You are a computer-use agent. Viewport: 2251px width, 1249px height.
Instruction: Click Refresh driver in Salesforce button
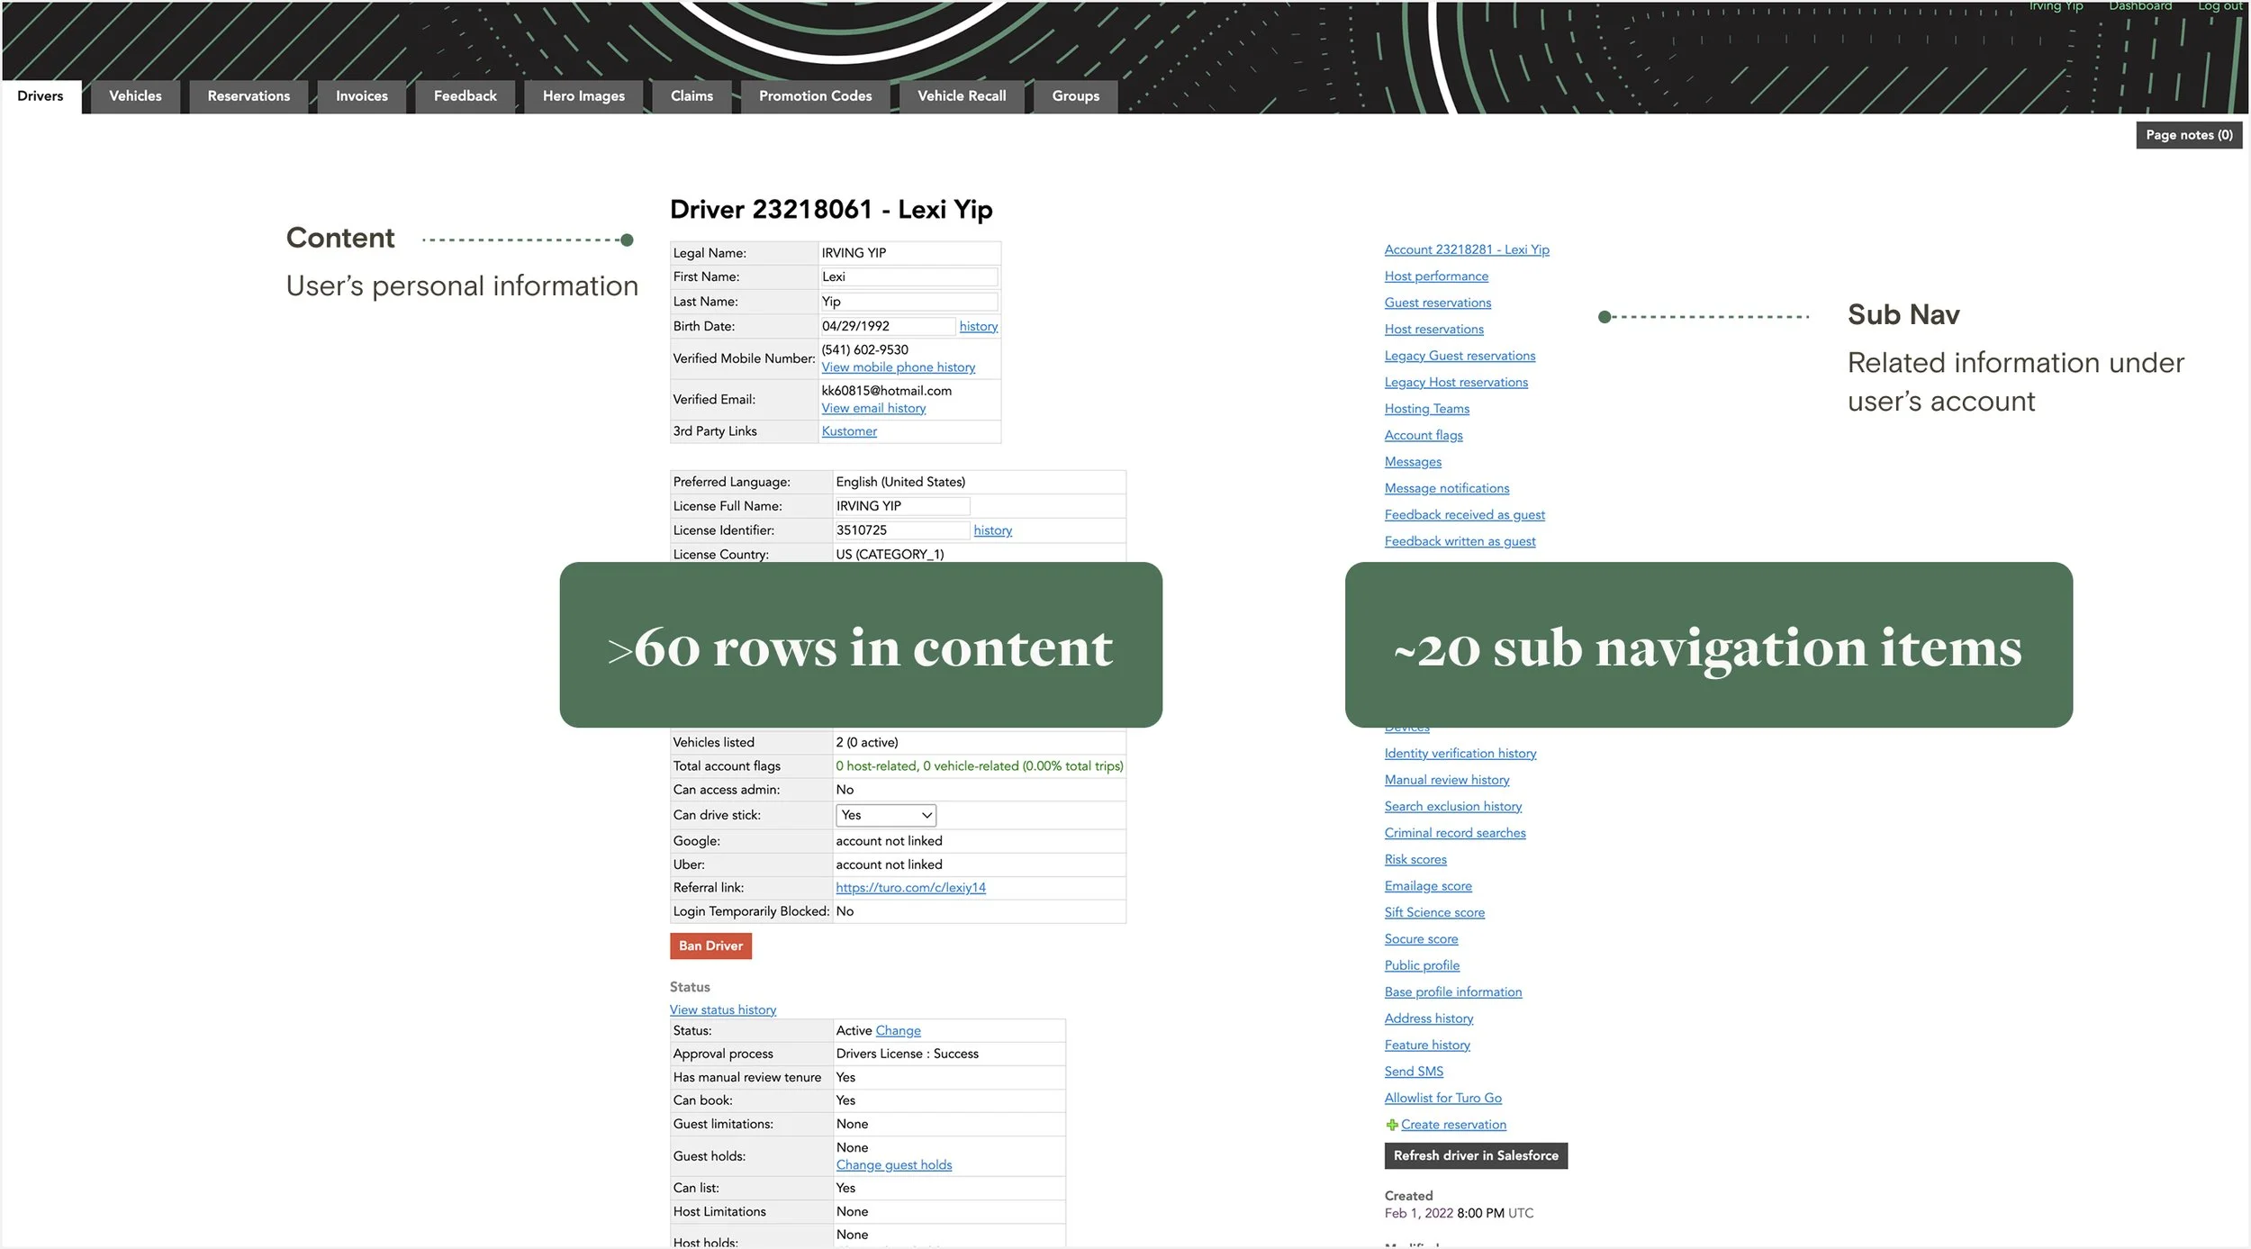[1475, 1155]
